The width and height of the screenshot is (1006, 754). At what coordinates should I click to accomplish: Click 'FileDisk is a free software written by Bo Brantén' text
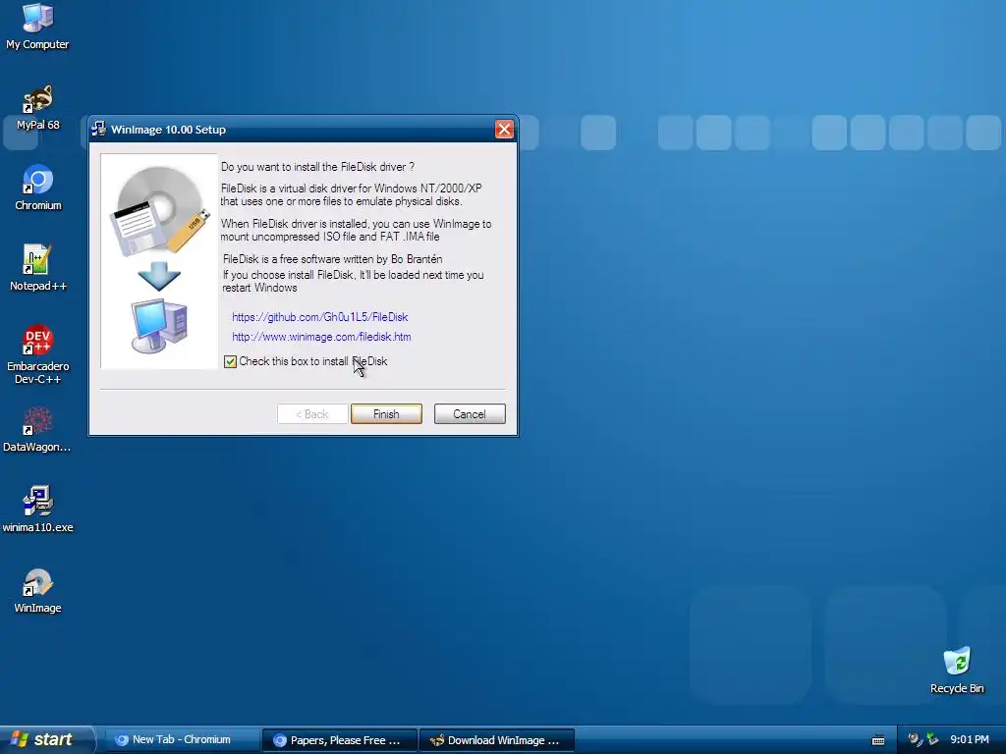[332, 259]
